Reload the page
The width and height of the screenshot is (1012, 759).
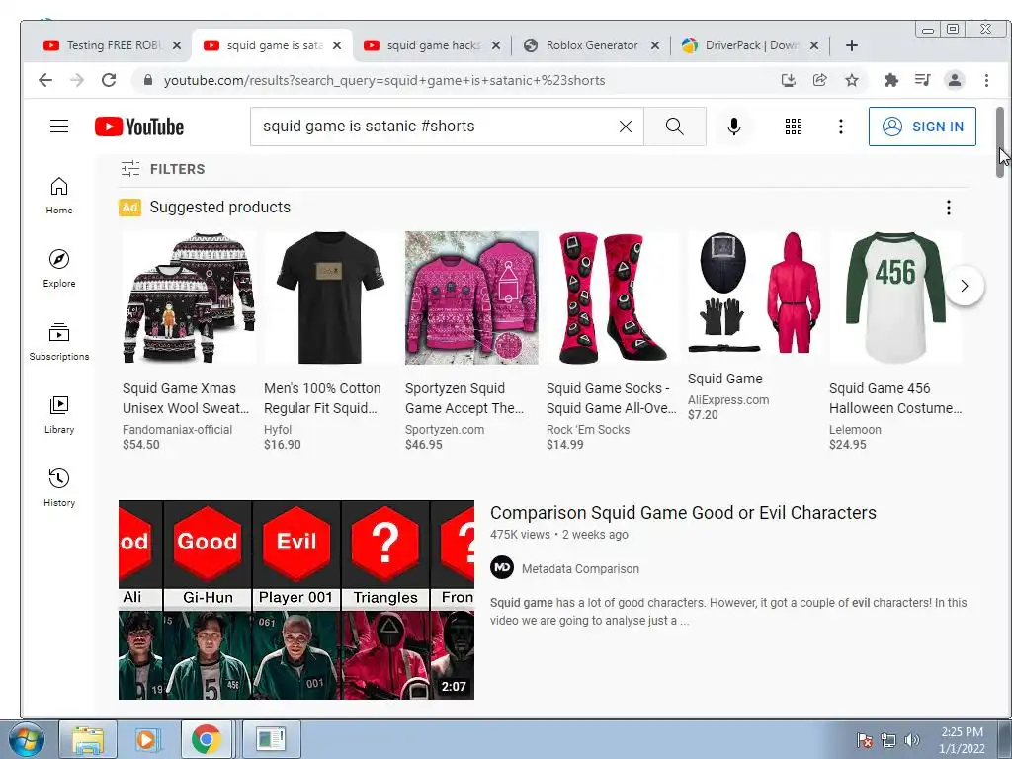109,80
